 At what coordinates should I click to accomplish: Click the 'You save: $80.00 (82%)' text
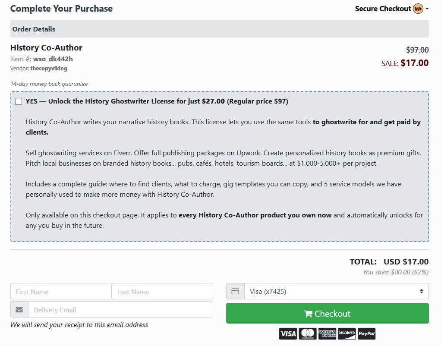(x=396, y=272)
